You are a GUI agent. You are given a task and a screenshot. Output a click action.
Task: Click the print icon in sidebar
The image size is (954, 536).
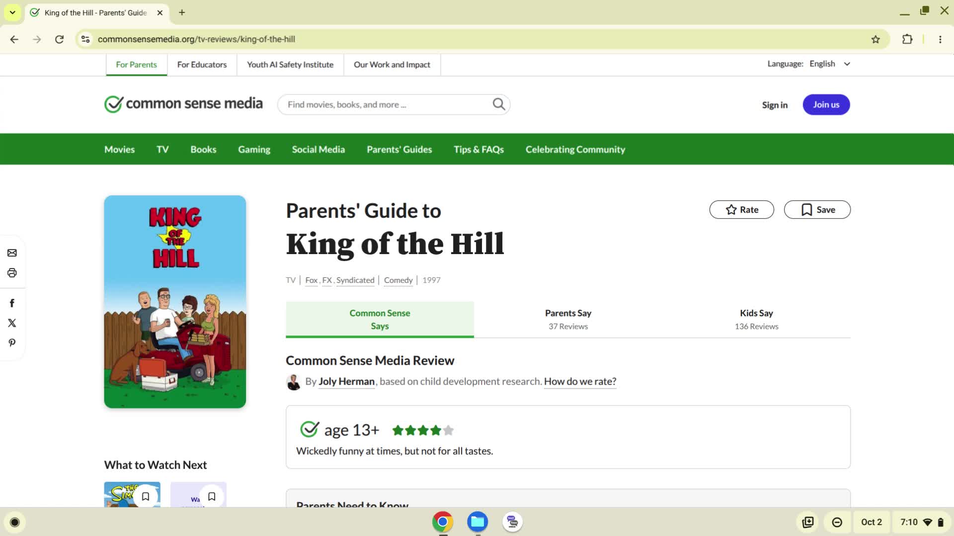pos(12,273)
